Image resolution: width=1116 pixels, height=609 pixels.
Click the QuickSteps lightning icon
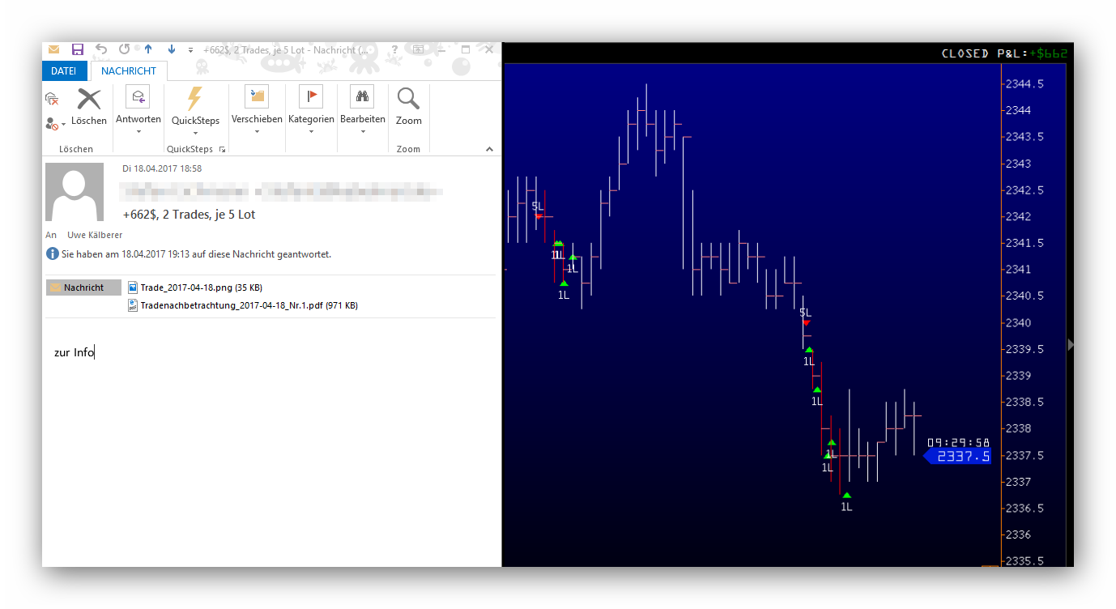pyautogui.click(x=195, y=98)
